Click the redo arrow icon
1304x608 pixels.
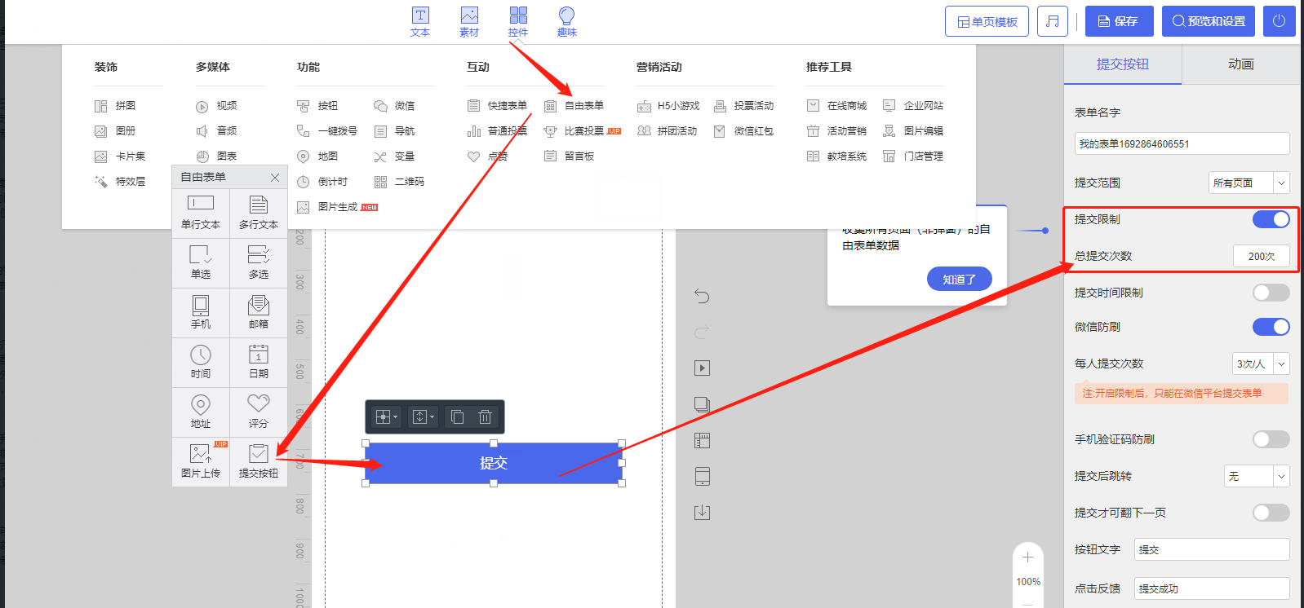[x=702, y=332]
